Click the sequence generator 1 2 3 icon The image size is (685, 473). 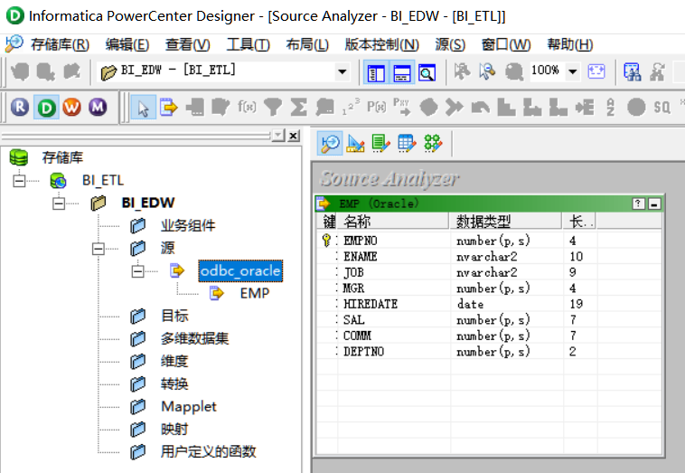(351, 107)
